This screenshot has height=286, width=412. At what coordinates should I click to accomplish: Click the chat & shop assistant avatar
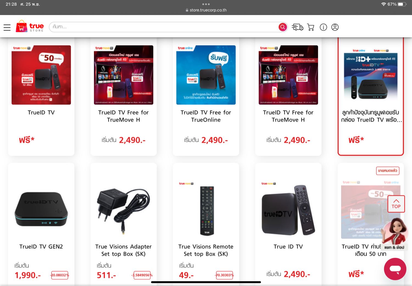394,233
